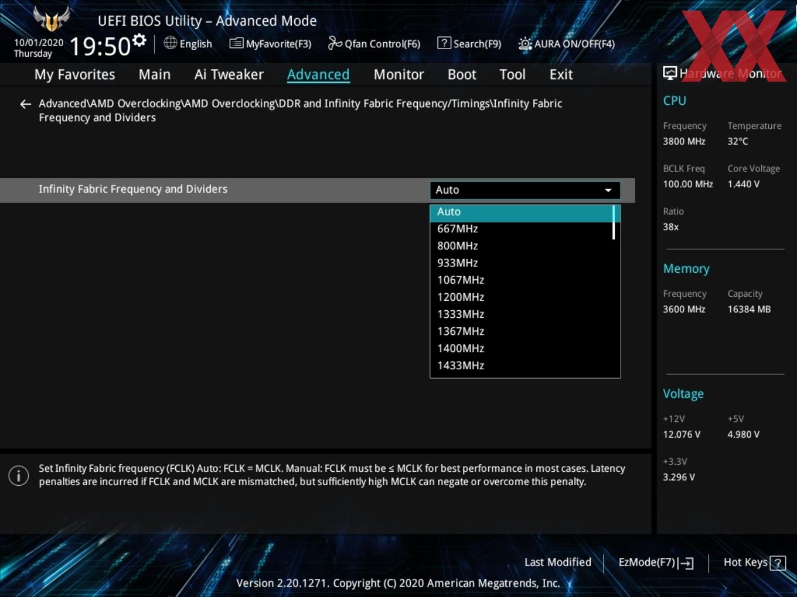The image size is (797, 597).
Task: Click the MyFavorite list icon
Action: pyautogui.click(x=236, y=43)
